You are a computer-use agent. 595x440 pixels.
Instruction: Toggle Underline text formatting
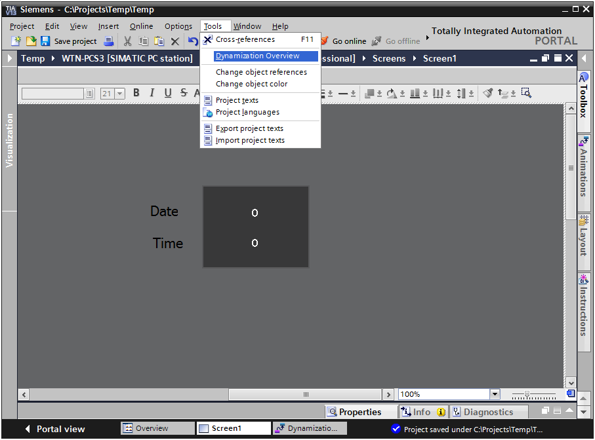click(x=168, y=93)
